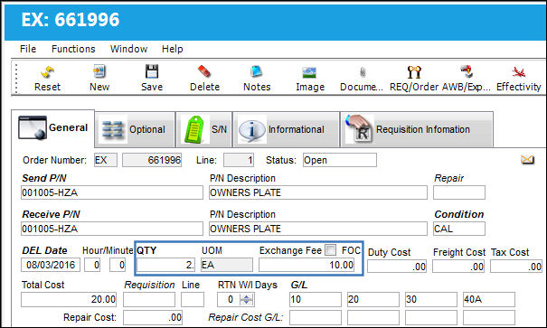Click the Reset toolbar icon
The height and width of the screenshot is (328, 547).
click(47, 79)
